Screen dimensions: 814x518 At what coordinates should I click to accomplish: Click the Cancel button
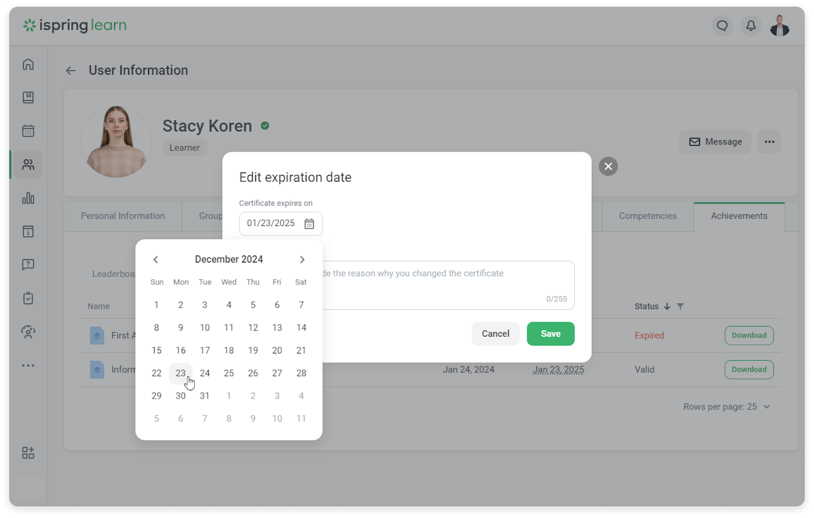[495, 334]
